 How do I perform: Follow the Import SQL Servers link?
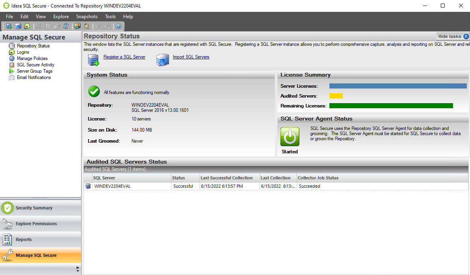coord(191,57)
